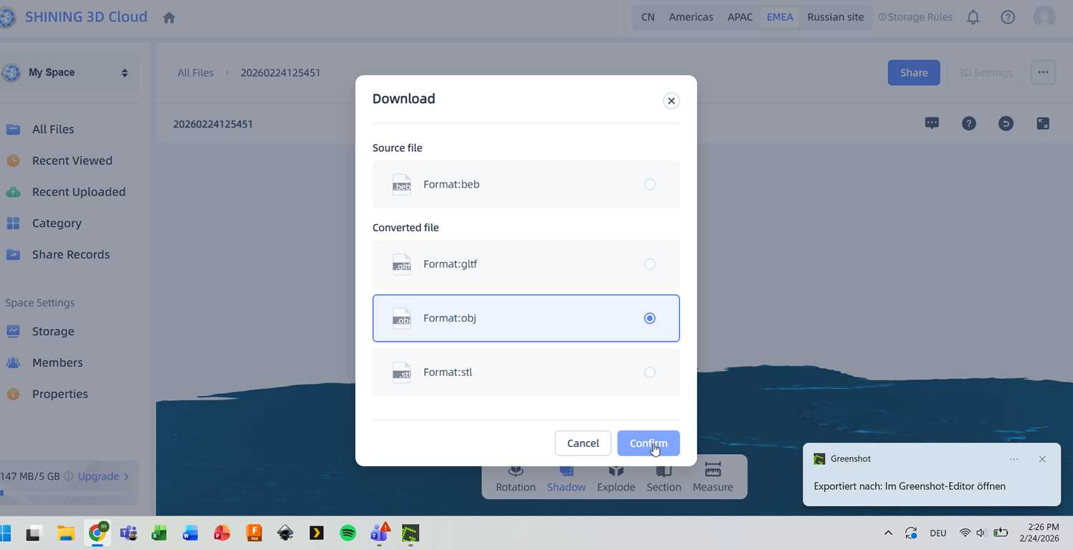
Task: Switch to the APAC region
Action: [740, 17]
